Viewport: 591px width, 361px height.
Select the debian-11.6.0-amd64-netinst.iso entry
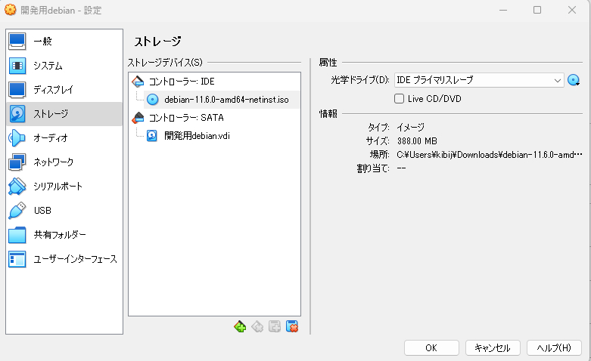pos(222,100)
